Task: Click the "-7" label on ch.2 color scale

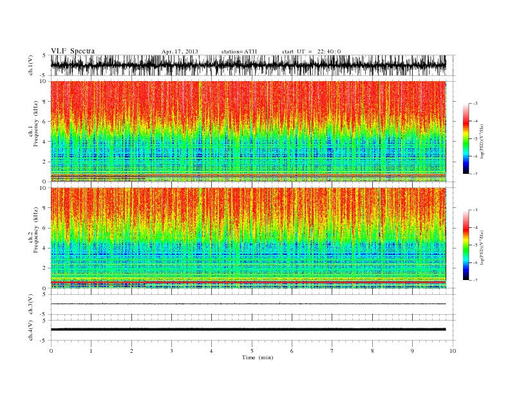Action: [x=475, y=280]
